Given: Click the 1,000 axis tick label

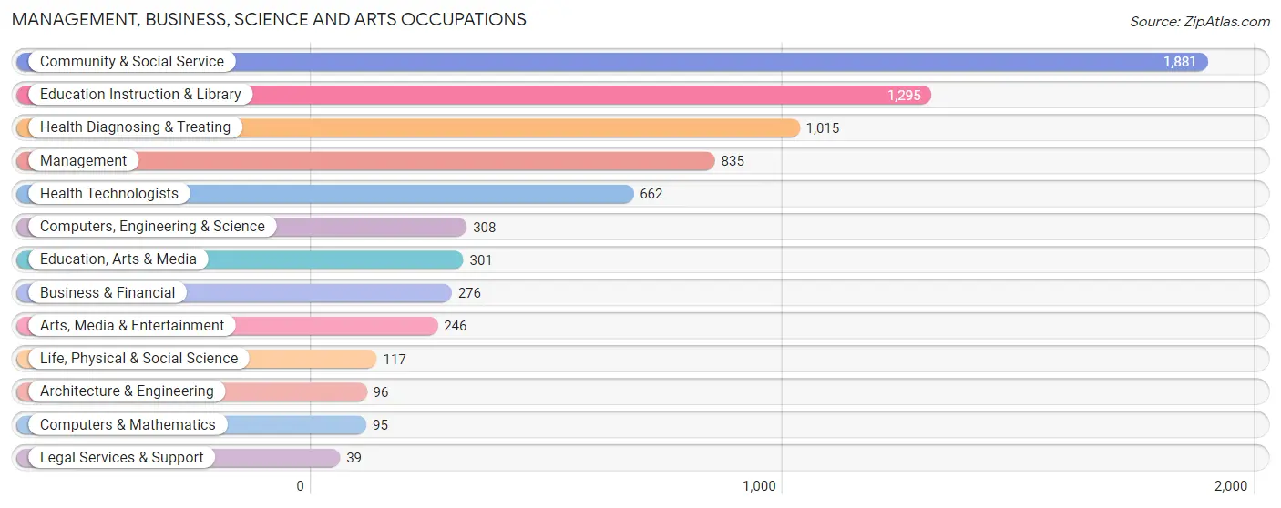Looking at the screenshot, I should pos(759,486).
